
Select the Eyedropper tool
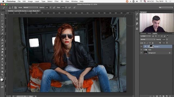2,30
